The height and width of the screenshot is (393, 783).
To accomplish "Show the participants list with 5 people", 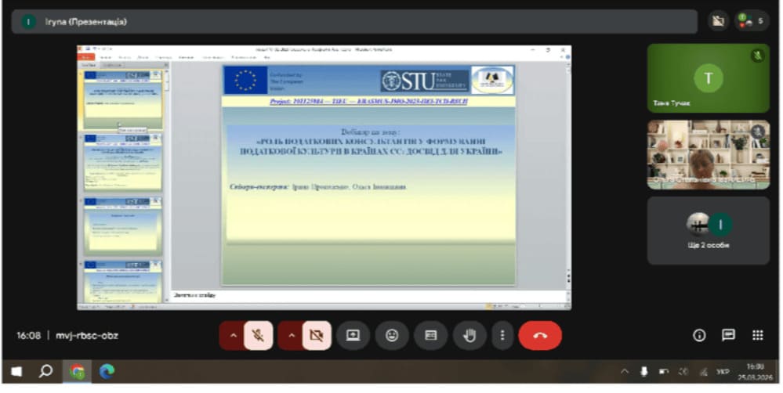I will (751, 21).
